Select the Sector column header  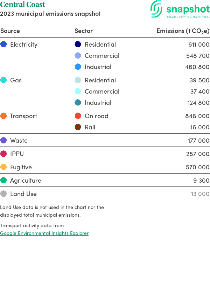pos(84,31)
